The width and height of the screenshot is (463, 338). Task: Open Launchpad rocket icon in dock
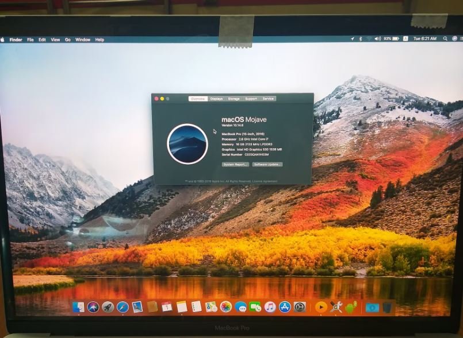(108, 307)
